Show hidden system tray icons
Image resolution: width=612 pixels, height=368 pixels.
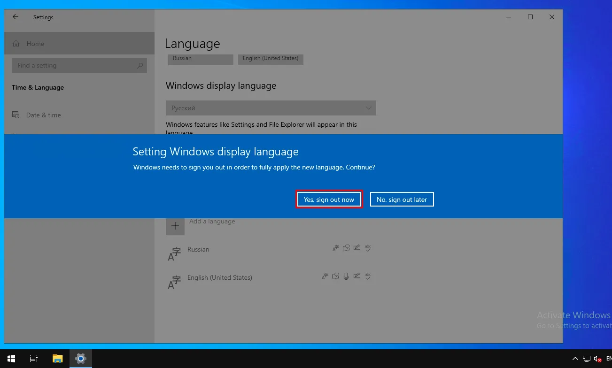point(575,359)
